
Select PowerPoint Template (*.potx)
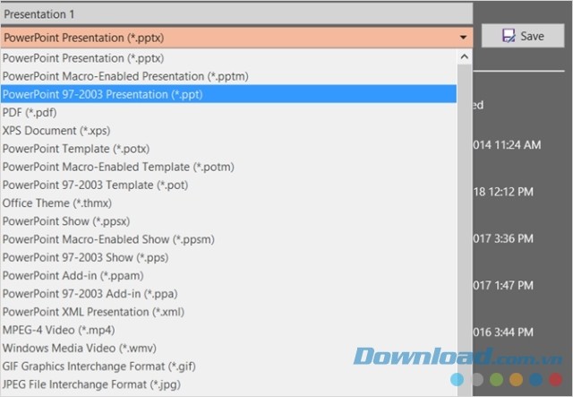tap(229, 149)
